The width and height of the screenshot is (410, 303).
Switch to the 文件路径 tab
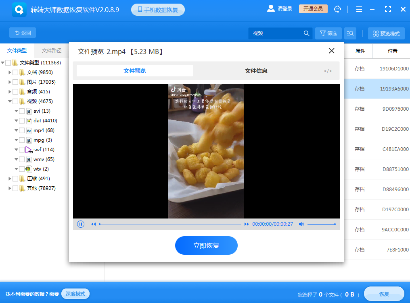tap(52, 51)
